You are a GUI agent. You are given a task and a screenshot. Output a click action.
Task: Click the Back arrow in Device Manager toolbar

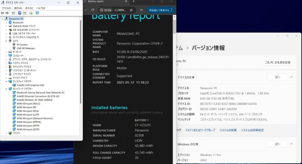click(x=2, y=13)
